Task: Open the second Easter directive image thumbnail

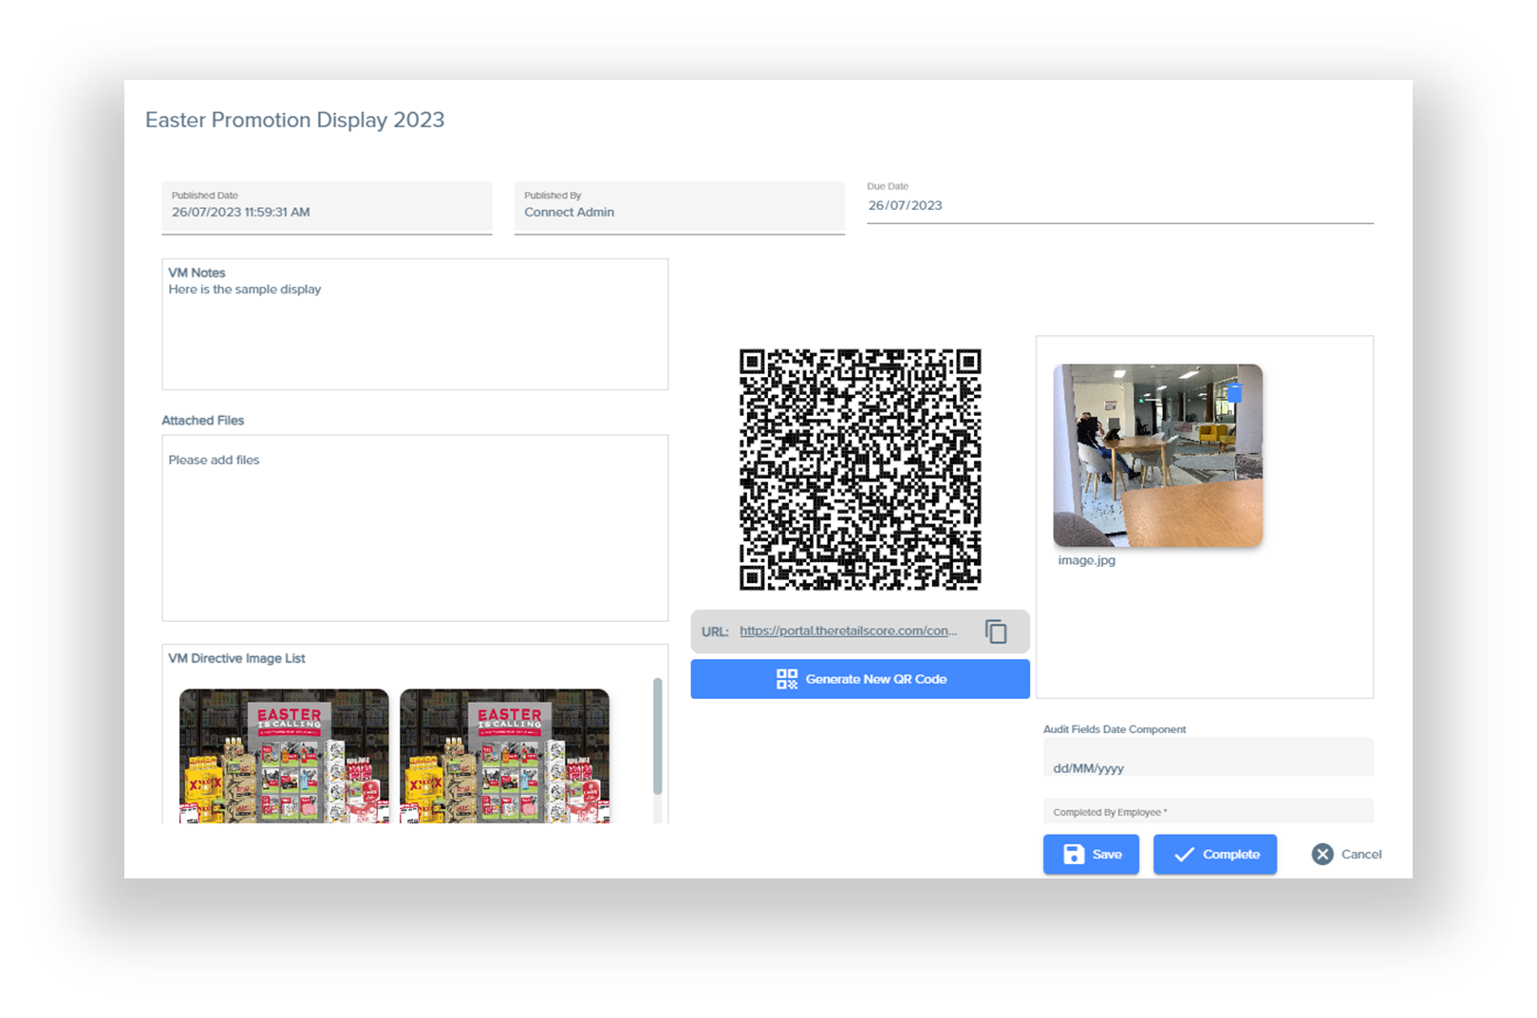Action: click(x=504, y=756)
